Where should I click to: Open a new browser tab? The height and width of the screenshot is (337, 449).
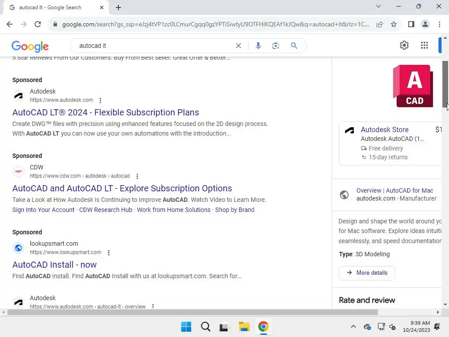click(x=118, y=7)
